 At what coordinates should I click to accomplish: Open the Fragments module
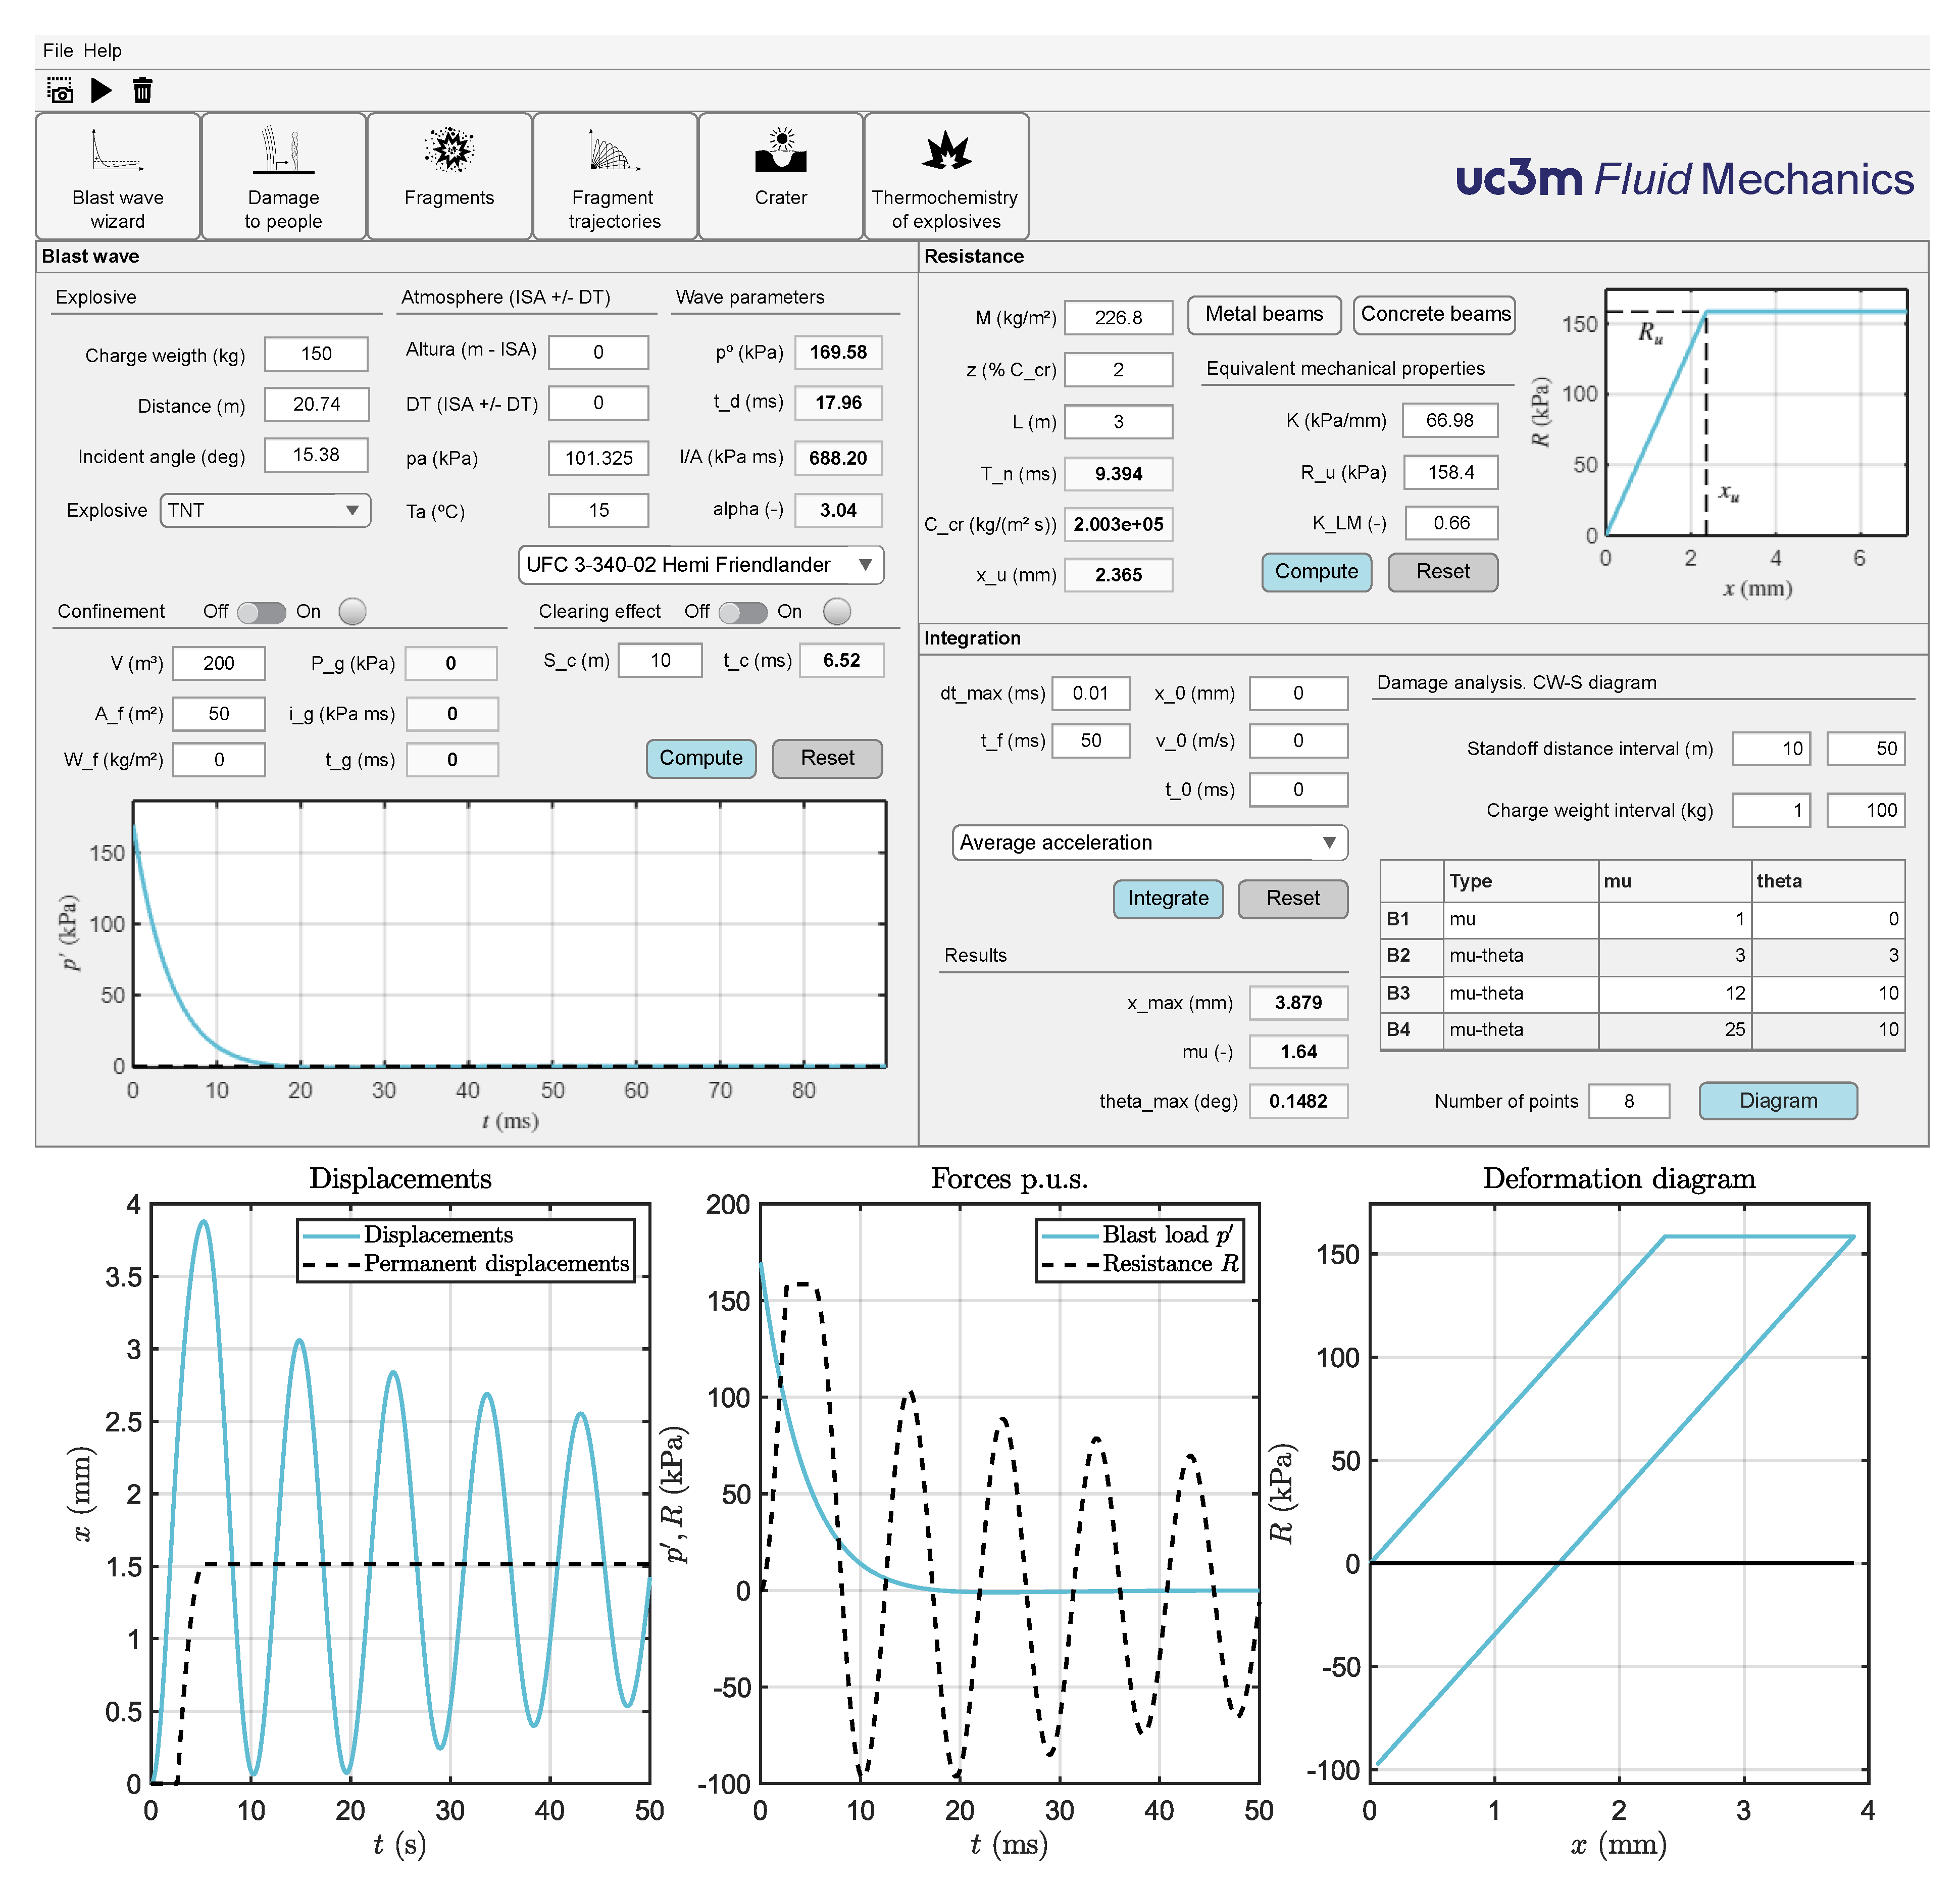449,176
